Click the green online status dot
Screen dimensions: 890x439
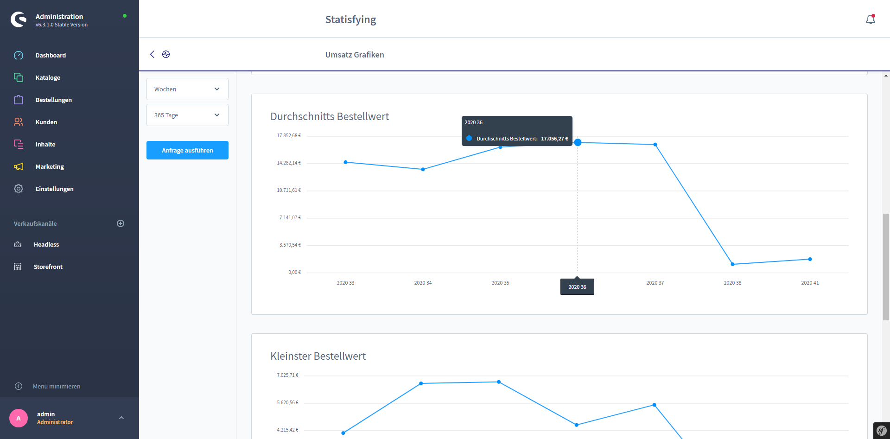[125, 16]
